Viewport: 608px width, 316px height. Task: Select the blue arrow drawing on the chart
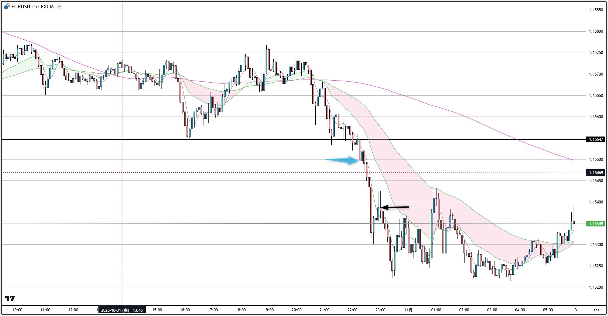tap(342, 160)
